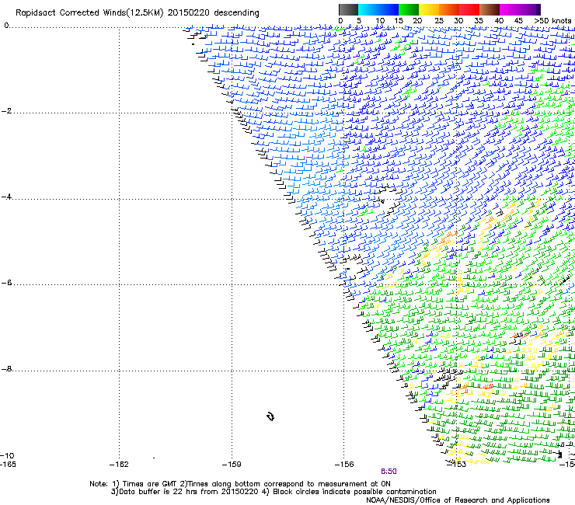Click the longitude label '-156'
Image resolution: width=575 pixels, height=505 pixels.
[344, 465]
